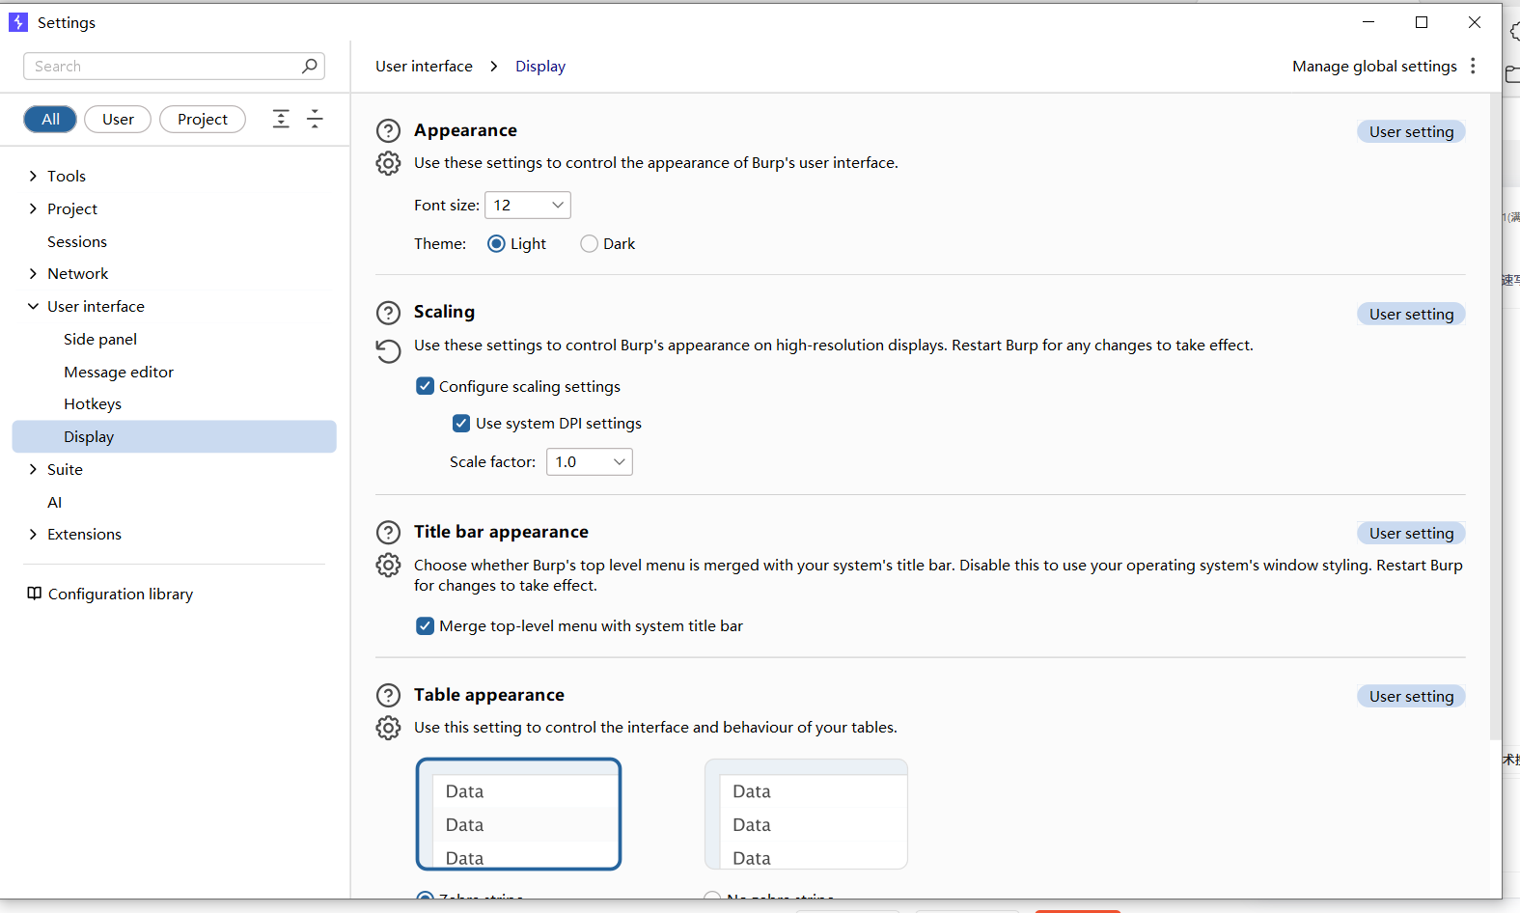Open the Message editor settings page

pyautogui.click(x=119, y=372)
